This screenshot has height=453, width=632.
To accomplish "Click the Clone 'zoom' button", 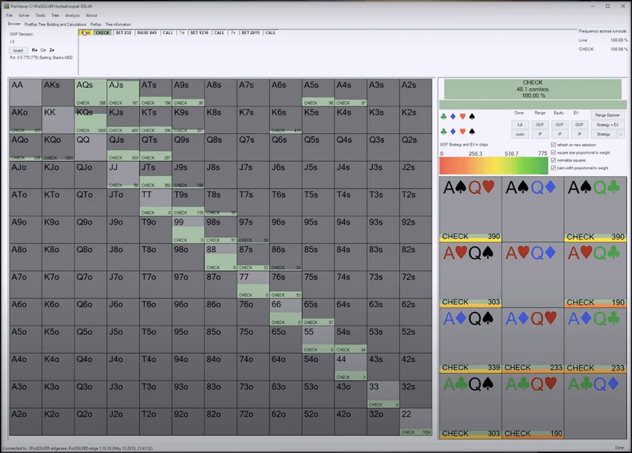I will 520,134.
